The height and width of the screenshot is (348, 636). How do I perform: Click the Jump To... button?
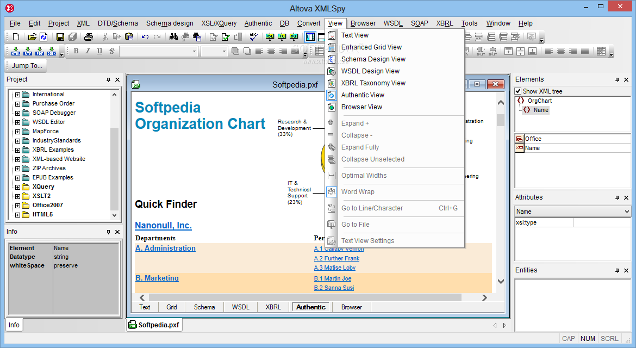pos(27,66)
